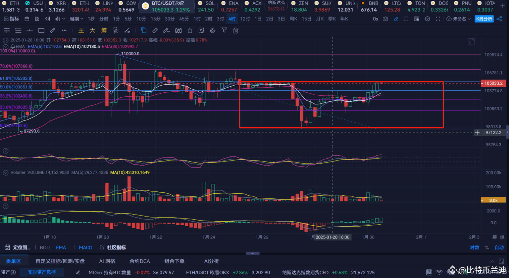
Task: Toggle the MACD indicator
Action: [86, 247]
